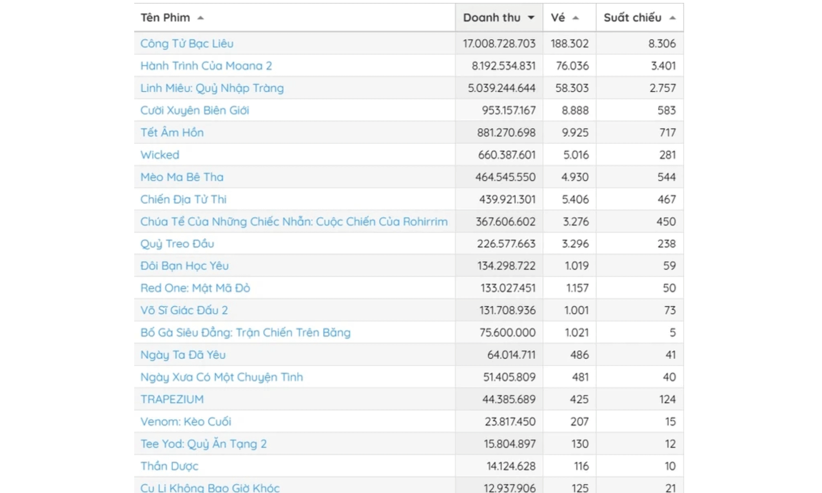The image size is (822, 493).
Task: Select showtimes value 3.401
Action: [x=663, y=66]
